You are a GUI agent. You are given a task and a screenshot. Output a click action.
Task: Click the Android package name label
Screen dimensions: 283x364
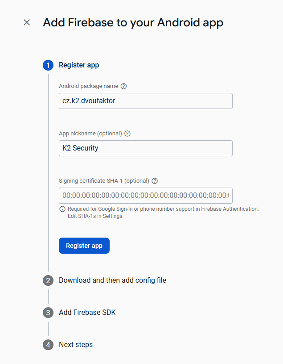[88, 86]
